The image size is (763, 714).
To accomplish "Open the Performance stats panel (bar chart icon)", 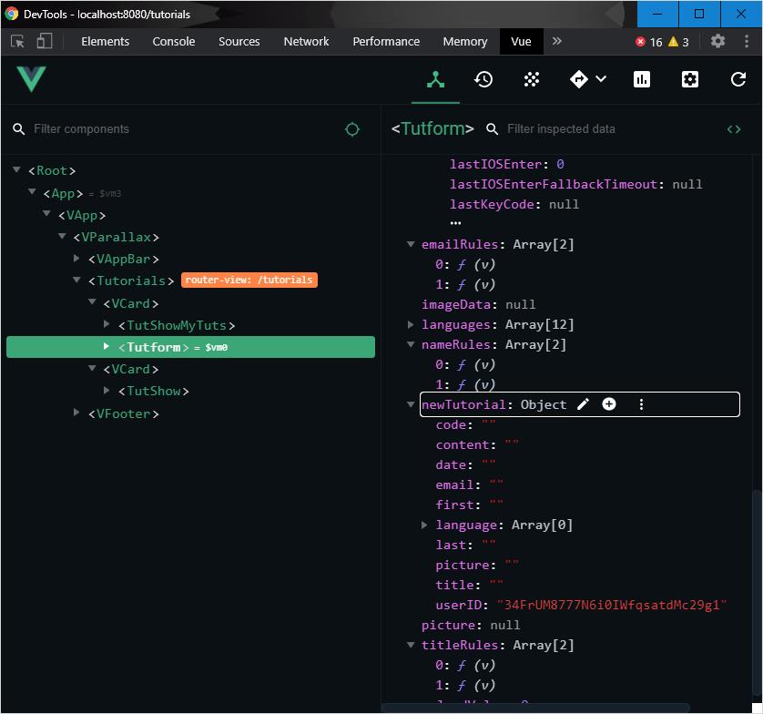I will click(x=642, y=79).
